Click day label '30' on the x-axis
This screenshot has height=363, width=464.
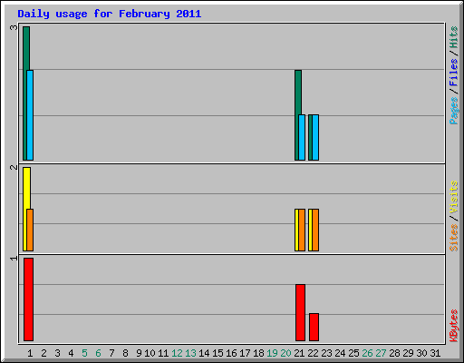coord(421,353)
